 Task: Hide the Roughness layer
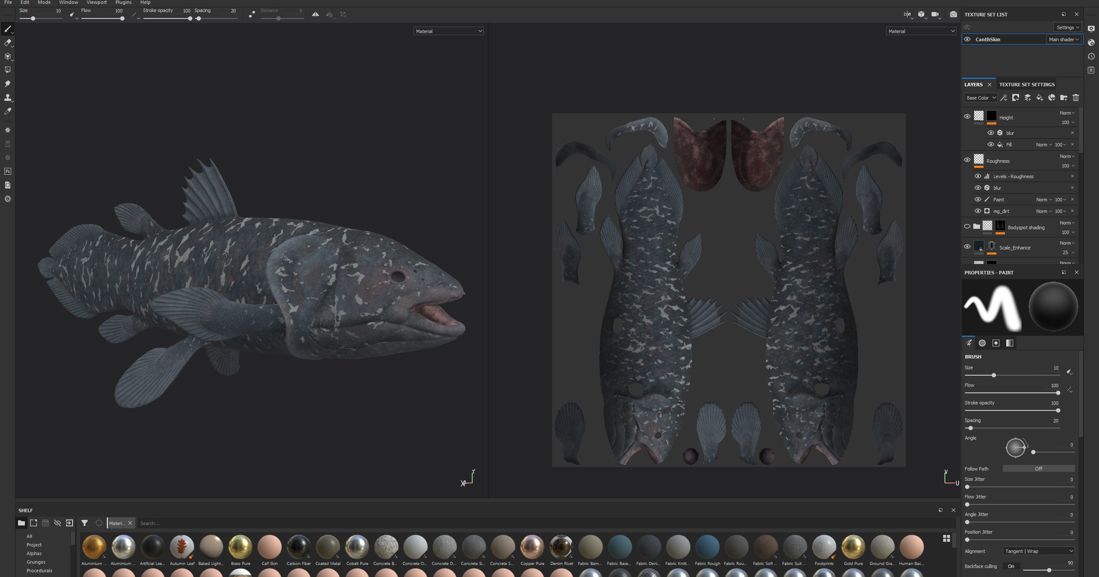tap(967, 160)
